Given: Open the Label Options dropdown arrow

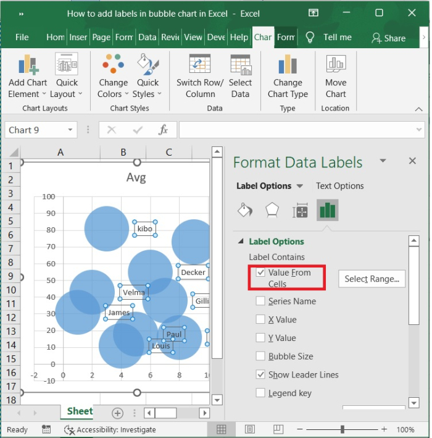Looking at the screenshot, I should tap(299, 186).
